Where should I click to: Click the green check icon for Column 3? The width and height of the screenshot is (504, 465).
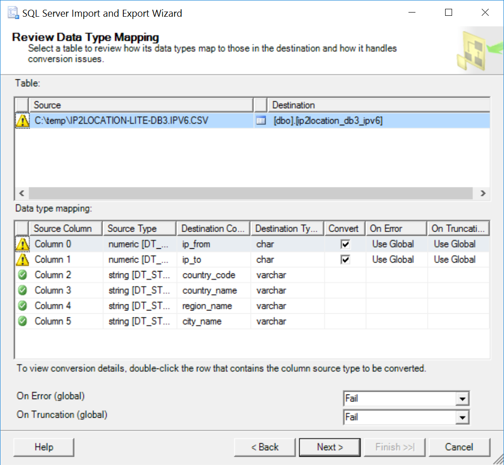click(22, 291)
